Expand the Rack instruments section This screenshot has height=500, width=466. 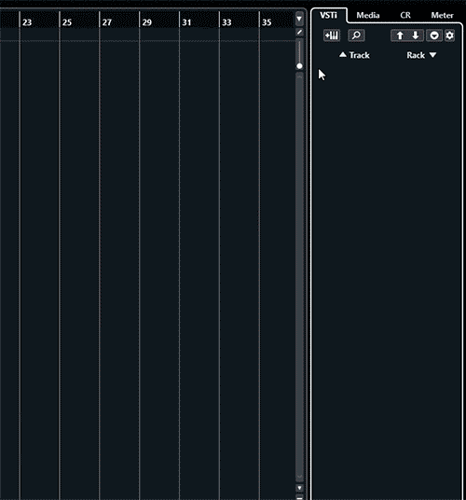(421, 55)
